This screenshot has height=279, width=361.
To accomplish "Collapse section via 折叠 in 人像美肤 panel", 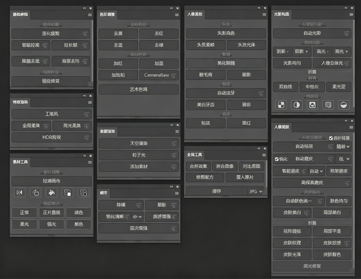I will [312, 223].
